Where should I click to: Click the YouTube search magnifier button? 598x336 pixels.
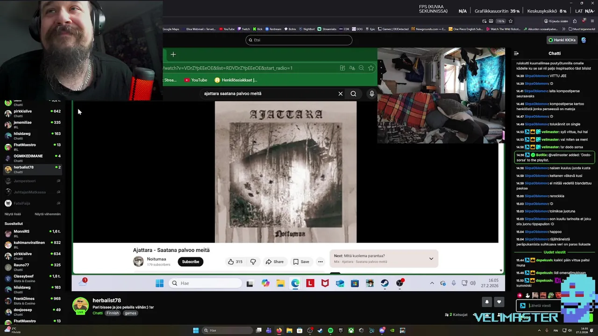pyautogui.click(x=353, y=94)
